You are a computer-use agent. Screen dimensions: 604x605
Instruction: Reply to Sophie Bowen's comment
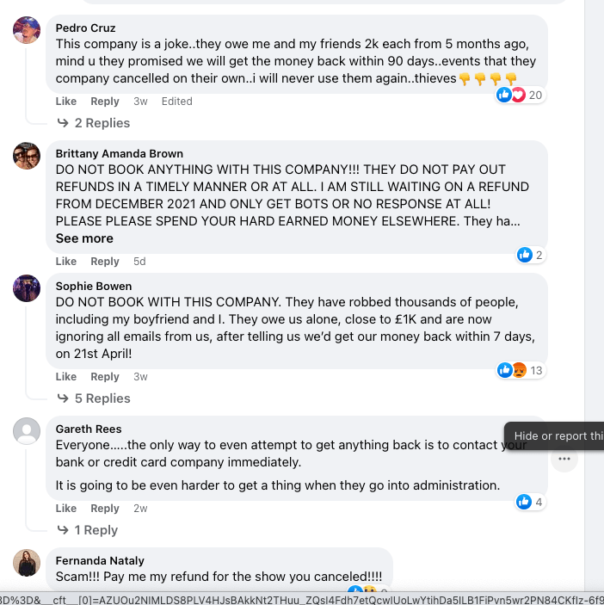click(x=105, y=377)
